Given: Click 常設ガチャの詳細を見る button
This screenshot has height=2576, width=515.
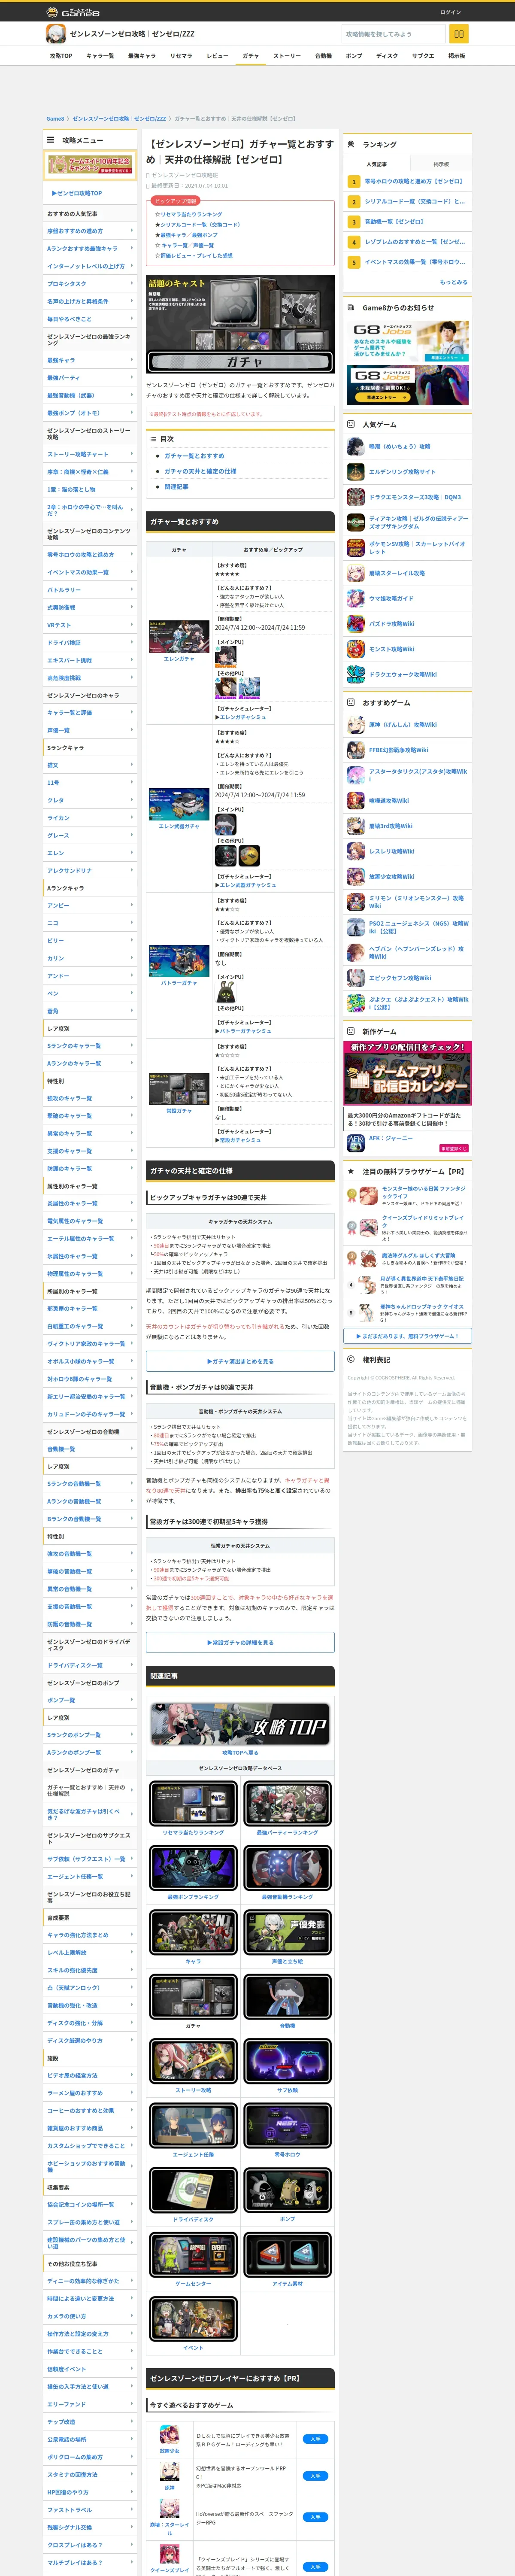Looking at the screenshot, I should (240, 1642).
